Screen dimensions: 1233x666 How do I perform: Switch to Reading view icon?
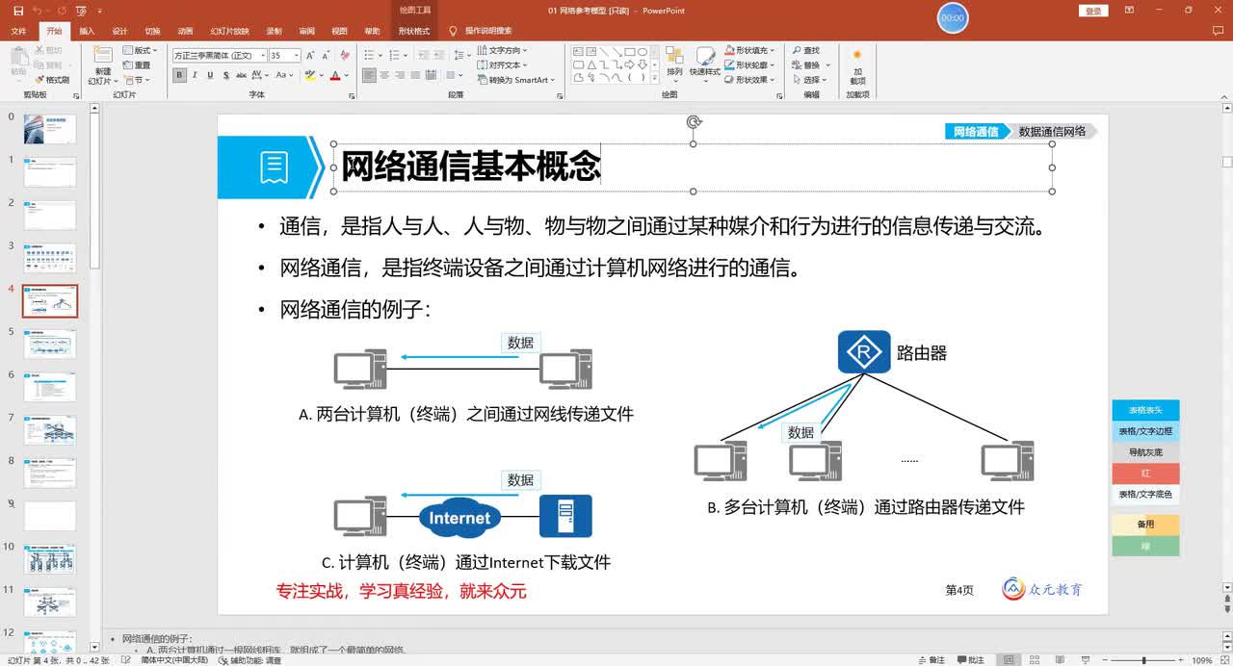click(x=1060, y=660)
